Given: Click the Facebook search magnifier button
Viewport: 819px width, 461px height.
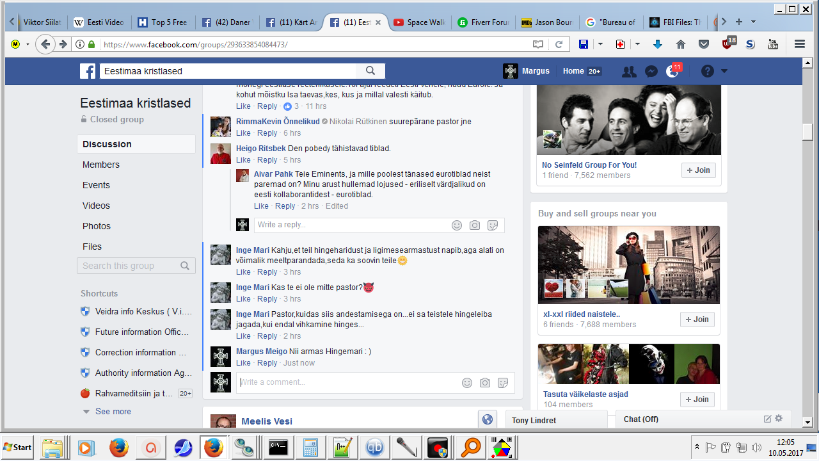Looking at the screenshot, I should [x=370, y=71].
